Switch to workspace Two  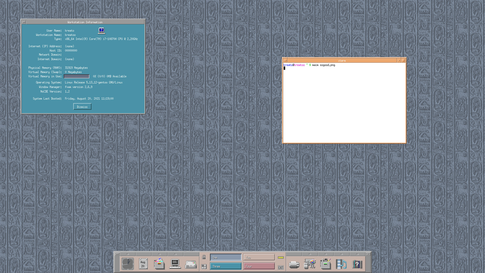coord(259,258)
